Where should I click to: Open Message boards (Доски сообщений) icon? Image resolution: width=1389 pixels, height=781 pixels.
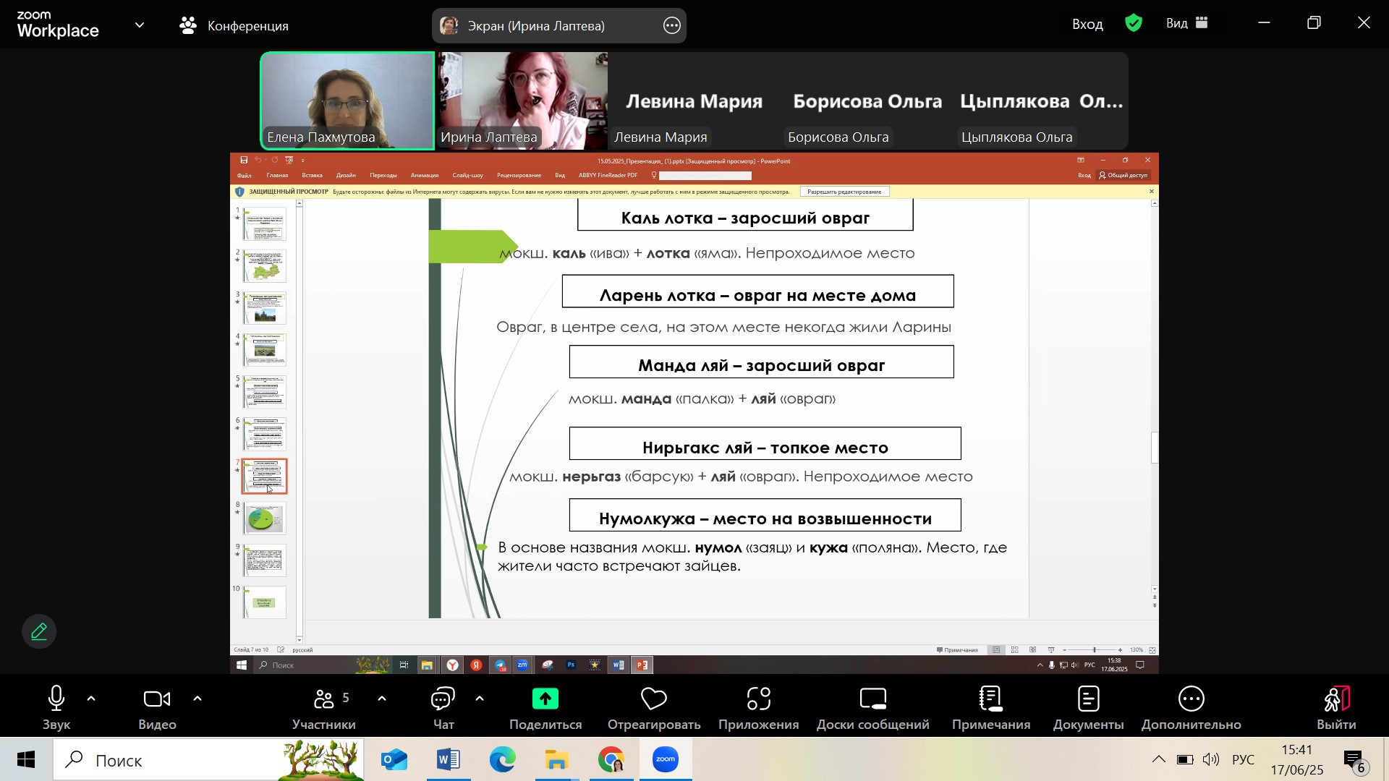872,699
